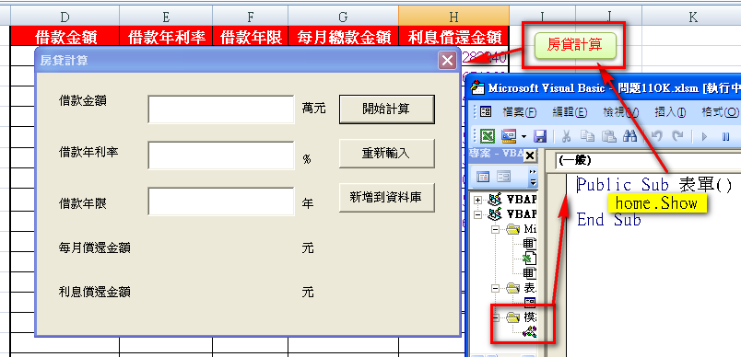
Task: Pause execution with the break icon
Action: click(x=726, y=136)
